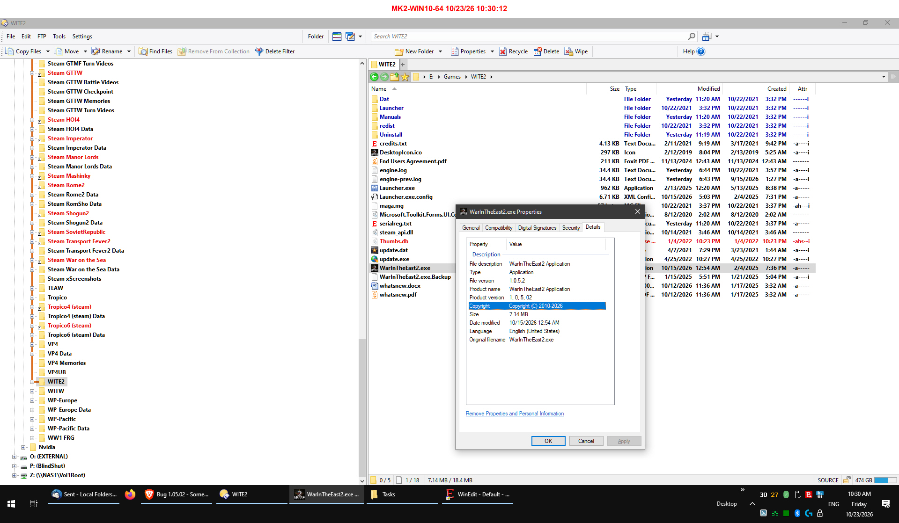Click the green back navigation arrow

pyautogui.click(x=374, y=77)
